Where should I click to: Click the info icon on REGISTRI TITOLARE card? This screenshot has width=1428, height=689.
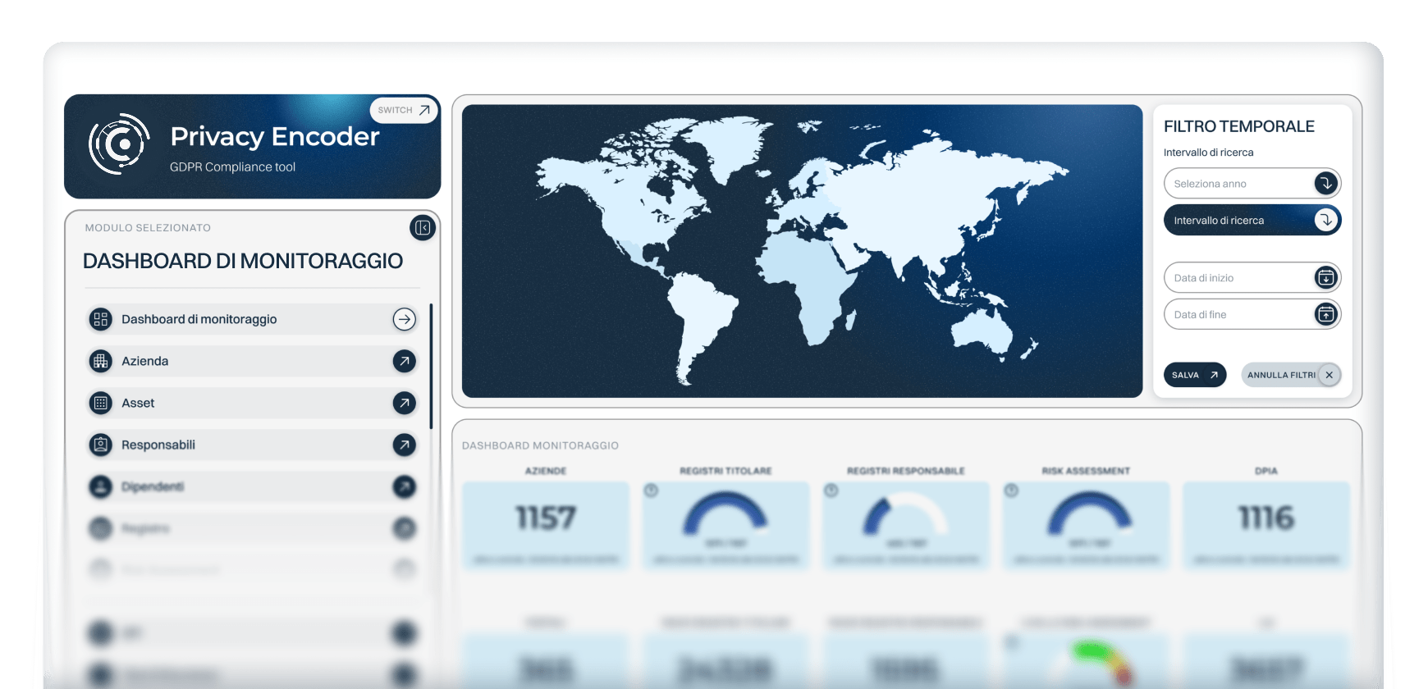point(651,491)
